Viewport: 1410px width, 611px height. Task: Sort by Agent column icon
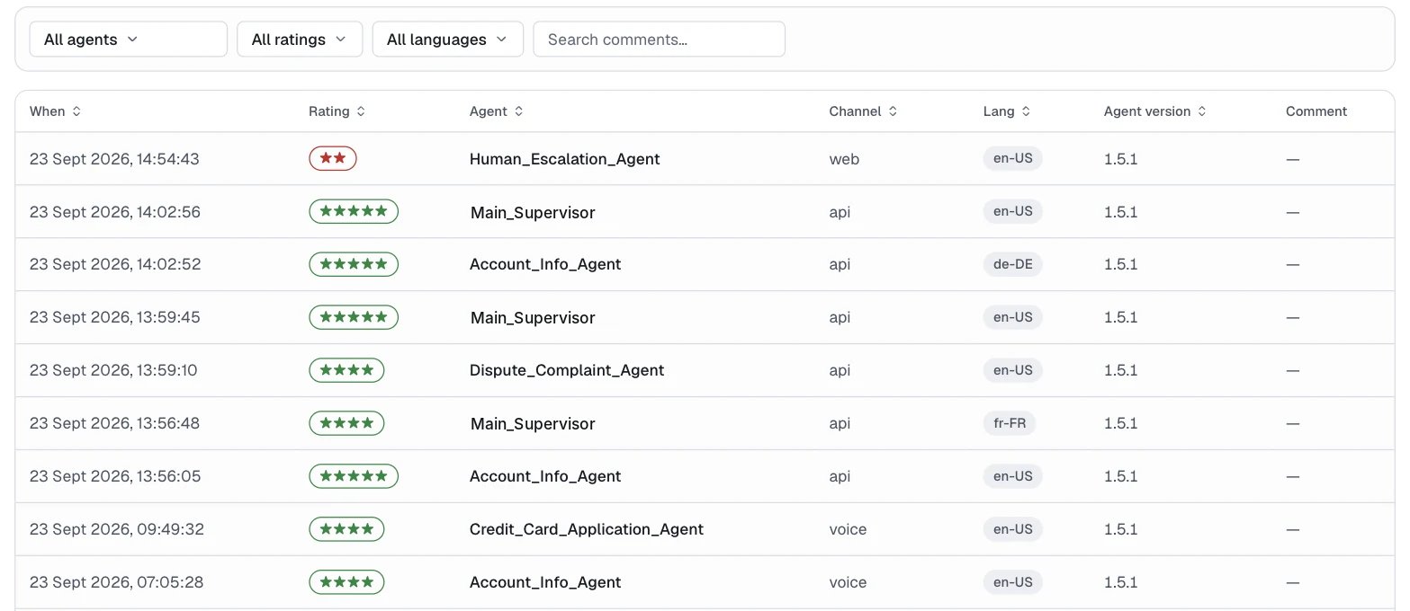point(519,111)
